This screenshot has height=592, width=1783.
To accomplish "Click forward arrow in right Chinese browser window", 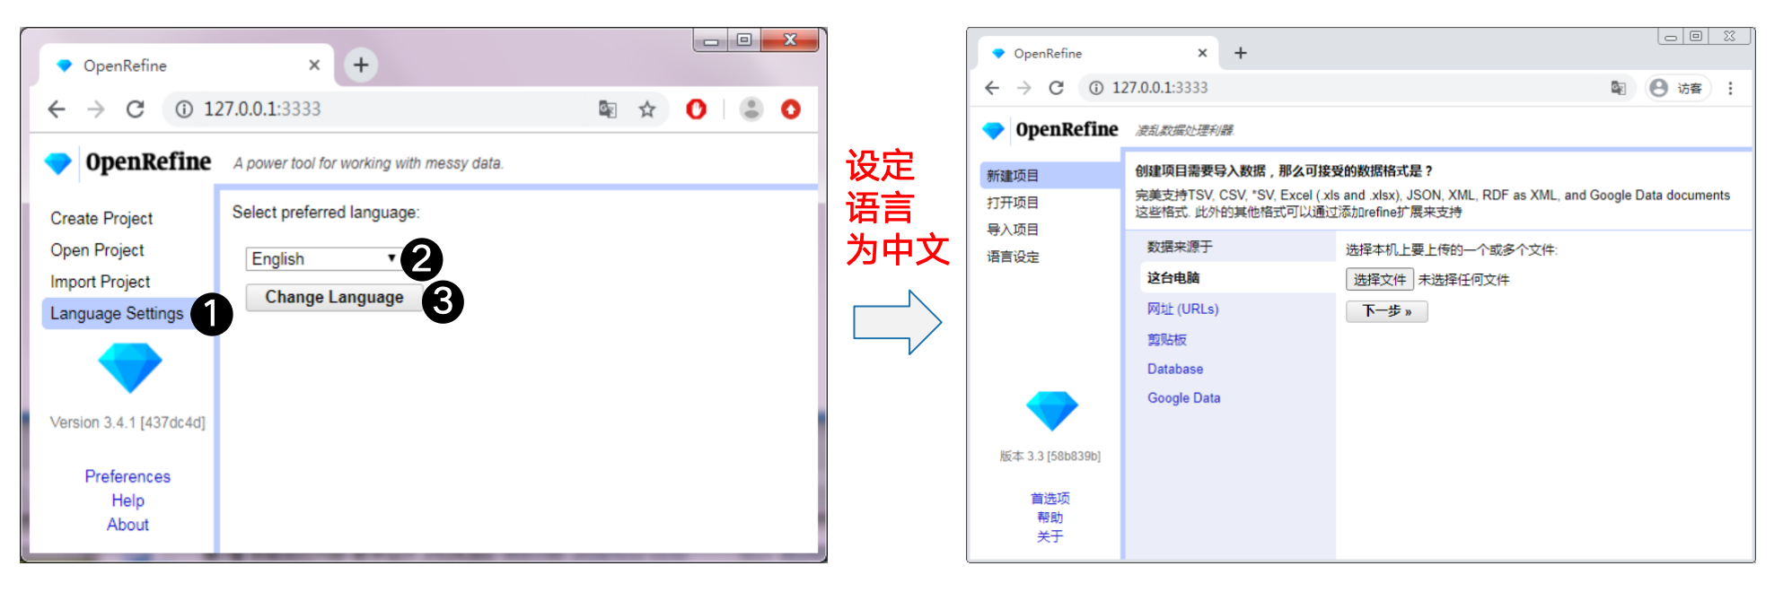I will click(x=1024, y=88).
